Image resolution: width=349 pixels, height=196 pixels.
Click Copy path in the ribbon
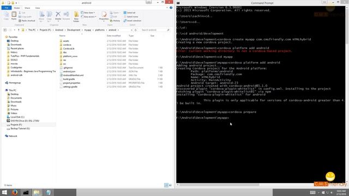point(25,17)
